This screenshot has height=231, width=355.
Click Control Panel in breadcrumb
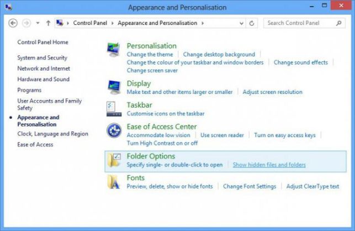coord(90,23)
